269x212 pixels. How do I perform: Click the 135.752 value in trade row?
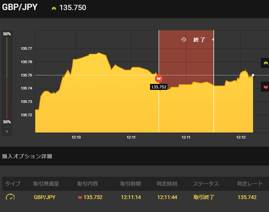tap(93, 197)
